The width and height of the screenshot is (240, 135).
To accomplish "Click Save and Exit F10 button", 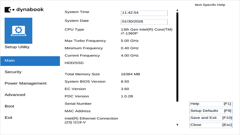I will [x=211, y=118].
